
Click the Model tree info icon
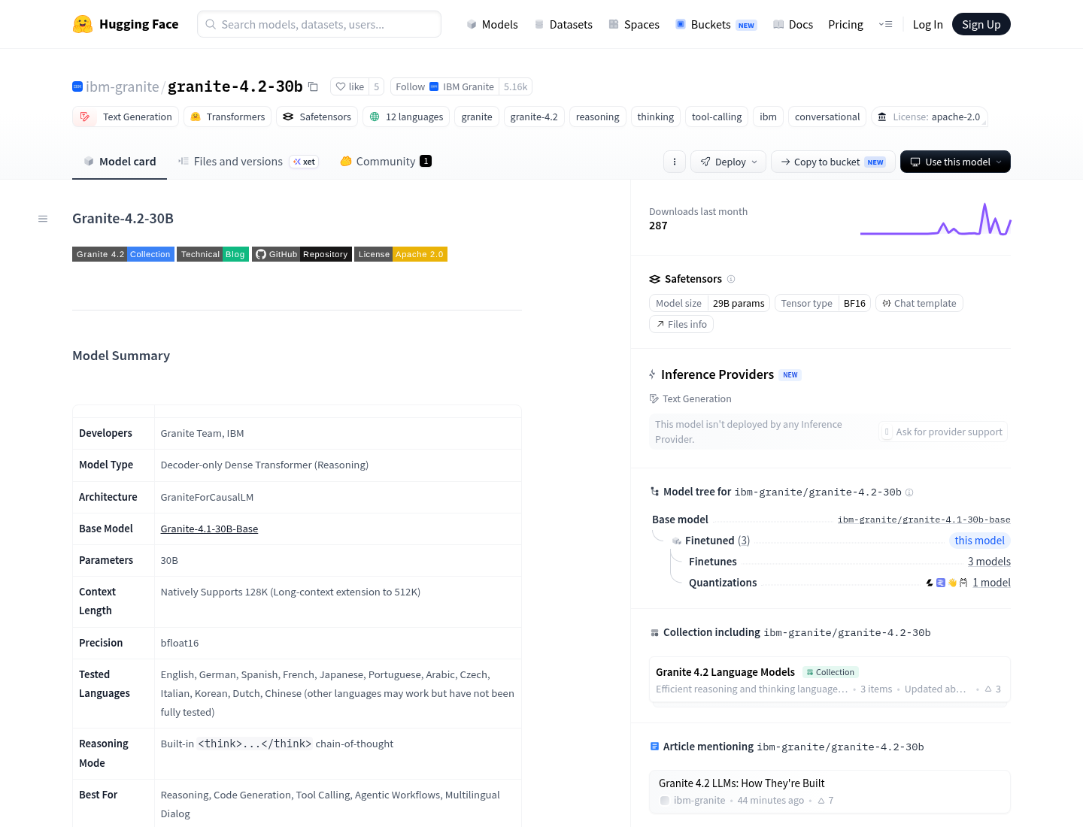click(909, 492)
